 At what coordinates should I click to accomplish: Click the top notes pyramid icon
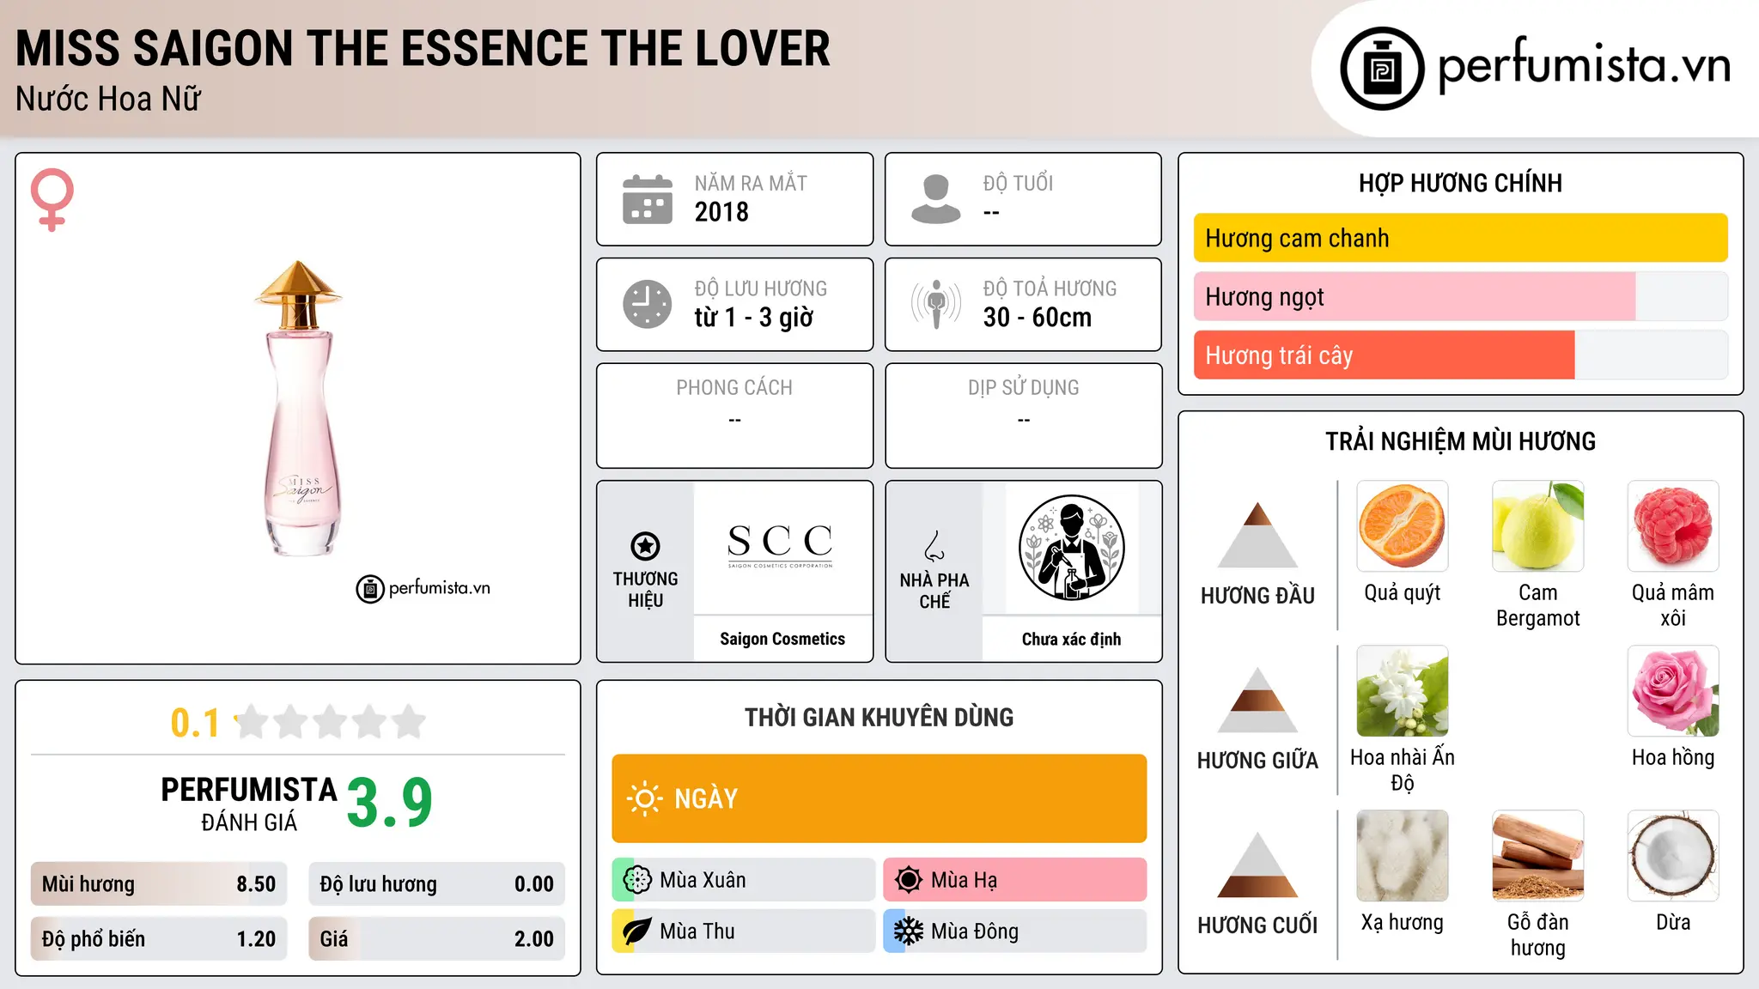(1257, 535)
